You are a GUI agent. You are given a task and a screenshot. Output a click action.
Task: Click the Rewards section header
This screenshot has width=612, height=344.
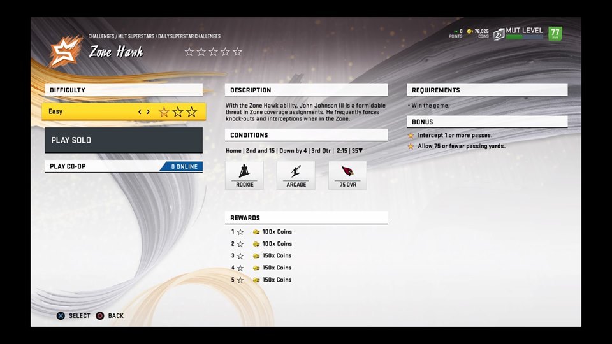[307, 218]
